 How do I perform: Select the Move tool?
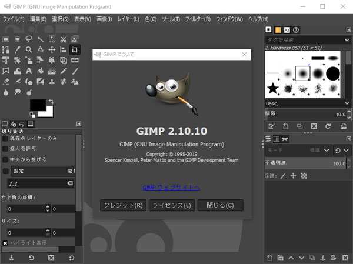[x=52, y=50]
